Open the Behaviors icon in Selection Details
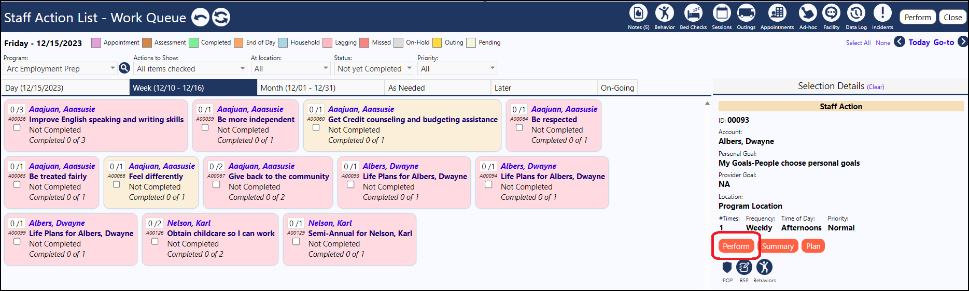969x291 pixels. (764, 267)
